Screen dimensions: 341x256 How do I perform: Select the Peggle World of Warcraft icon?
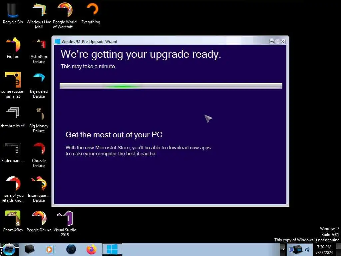click(x=65, y=15)
